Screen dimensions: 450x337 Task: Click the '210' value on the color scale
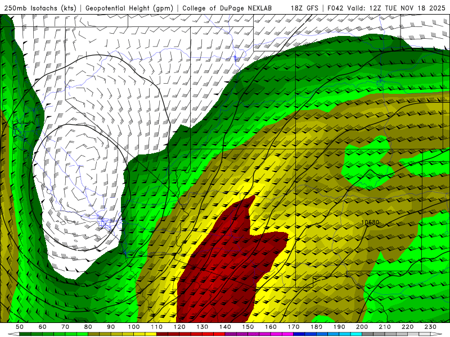click(385, 327)
